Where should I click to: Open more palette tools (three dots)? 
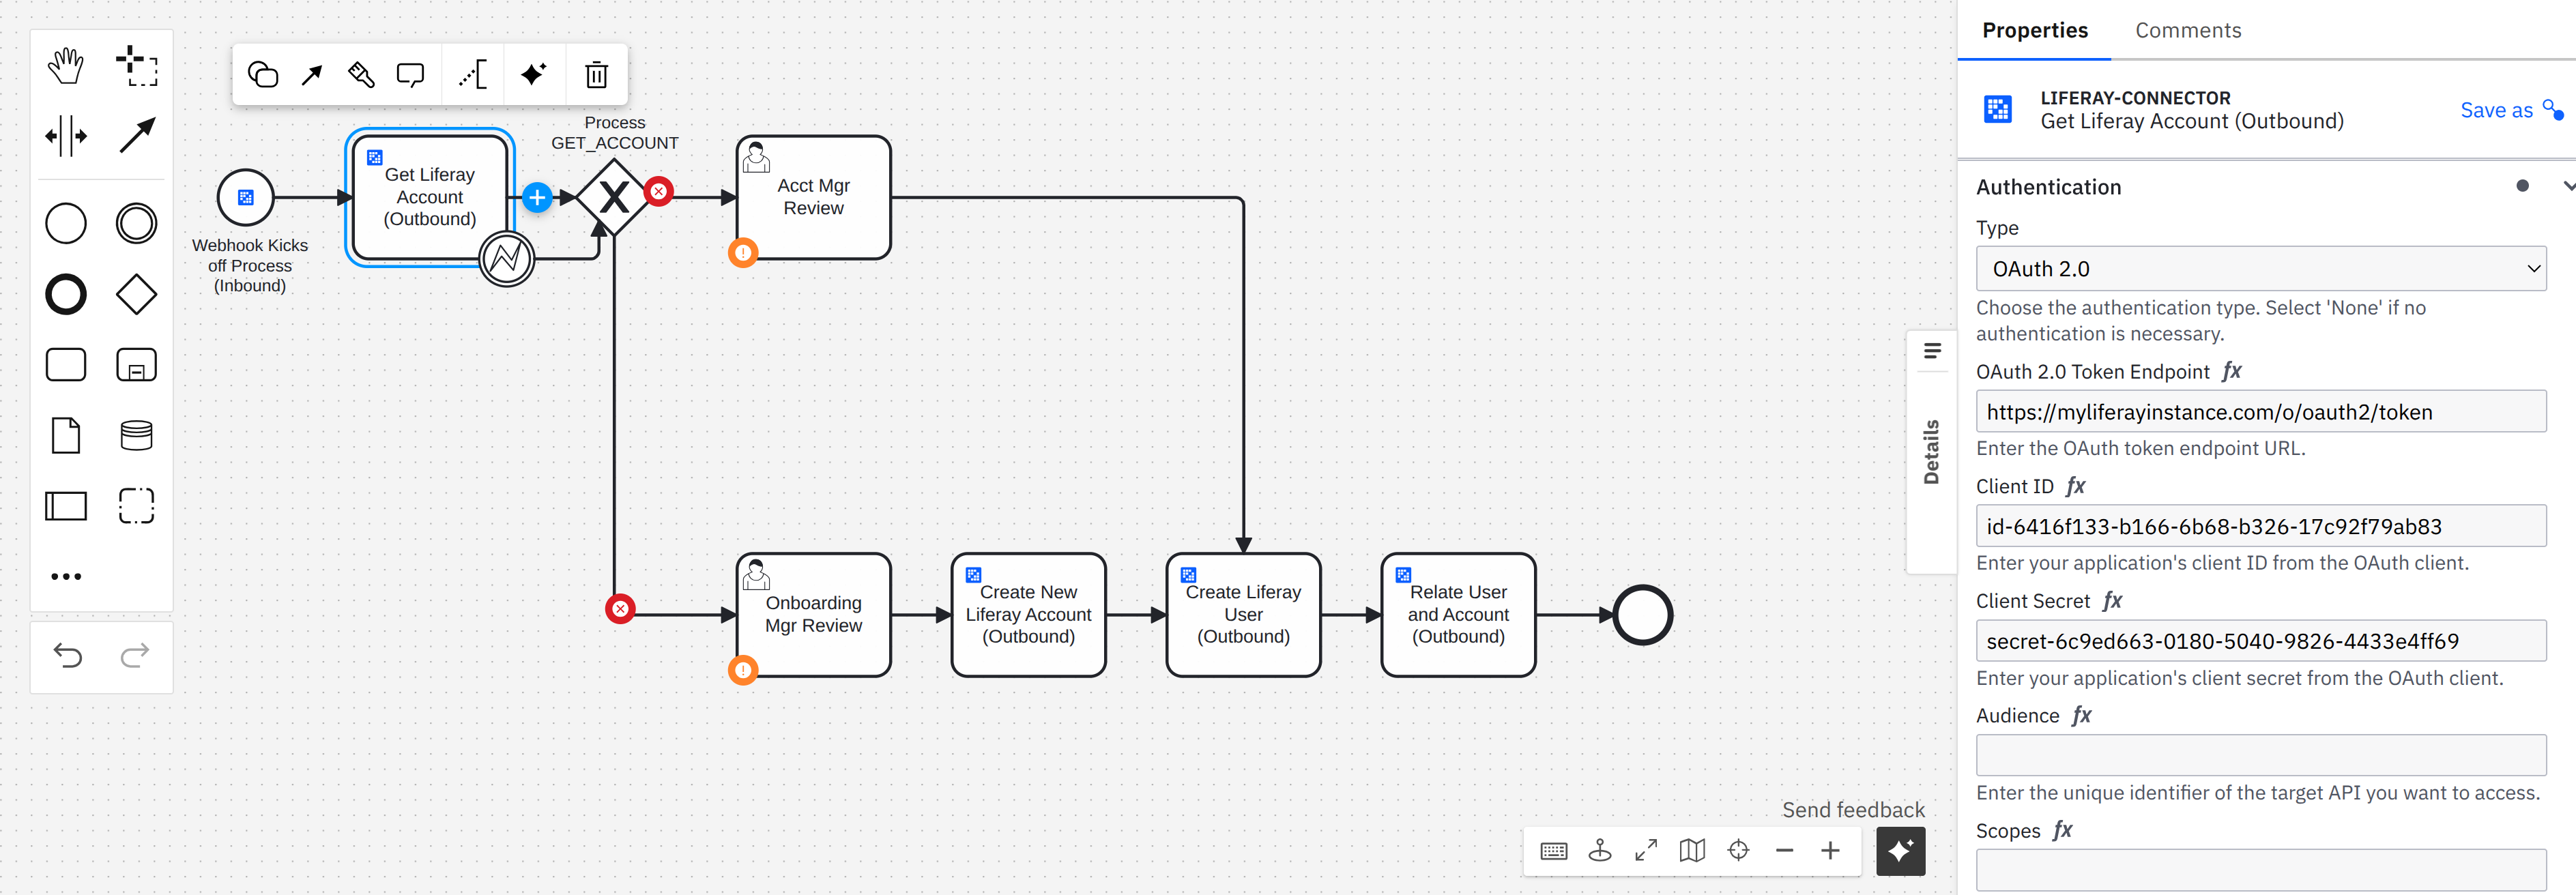coord(66,576)
